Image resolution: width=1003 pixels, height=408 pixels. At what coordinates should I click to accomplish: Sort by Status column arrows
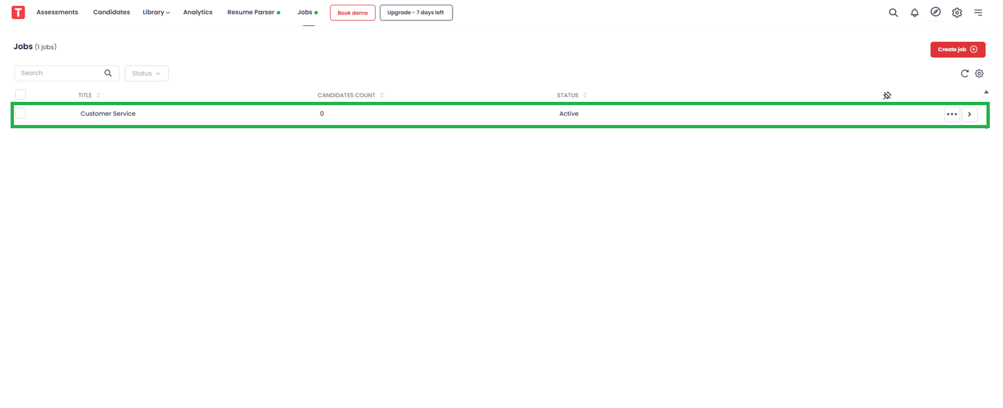pos(585,95)
